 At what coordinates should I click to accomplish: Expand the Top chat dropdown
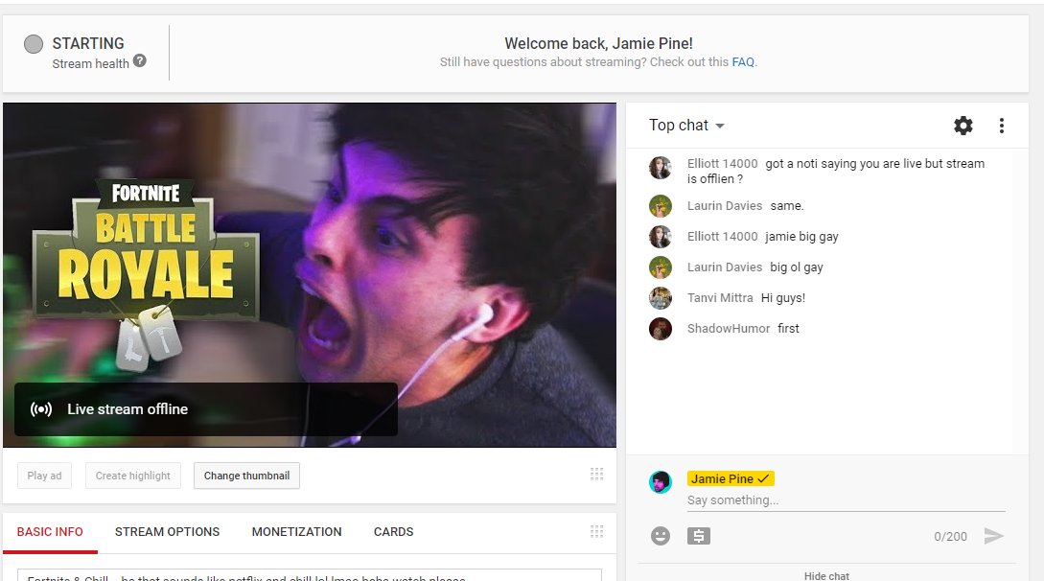click(686, 126)
